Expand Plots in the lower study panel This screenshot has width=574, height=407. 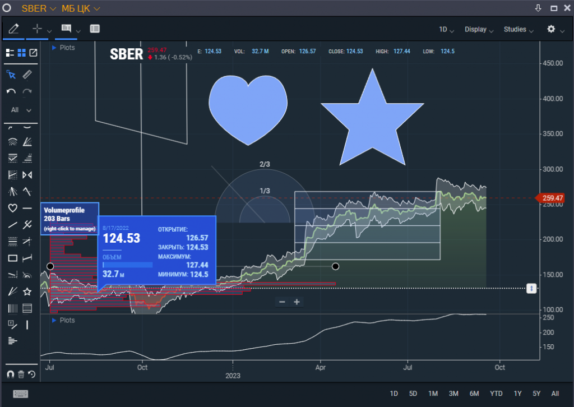click(x=64, y=320)
